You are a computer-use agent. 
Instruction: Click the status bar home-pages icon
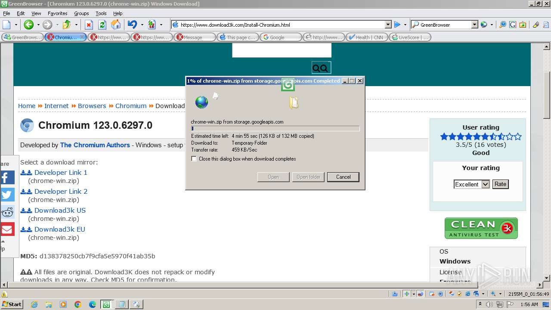point(452,294)
